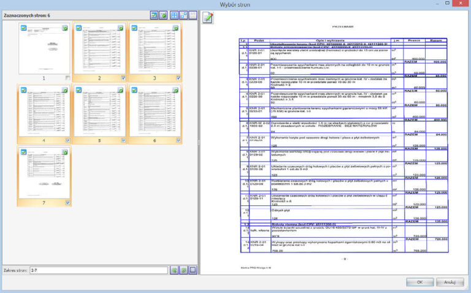Click the blue checkmark icon on page 6 thumbnail
The width and height of the screenshot is (471, 293).
click(x=134, y=90)
